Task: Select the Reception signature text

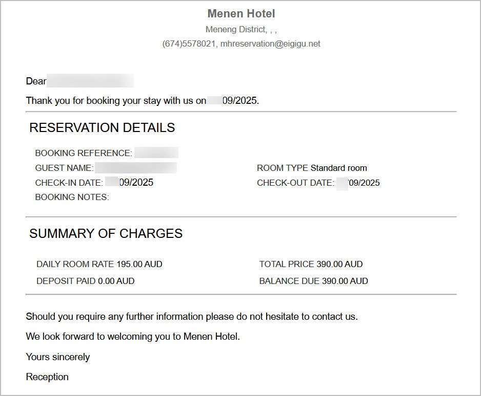Action: (47, 377)
